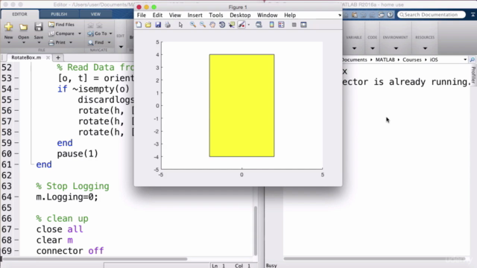Image resolution: width=477 pixels, height=268 pixels.
Task: Expand collapsed EDIT section arrow
Action: click(121, 47)
